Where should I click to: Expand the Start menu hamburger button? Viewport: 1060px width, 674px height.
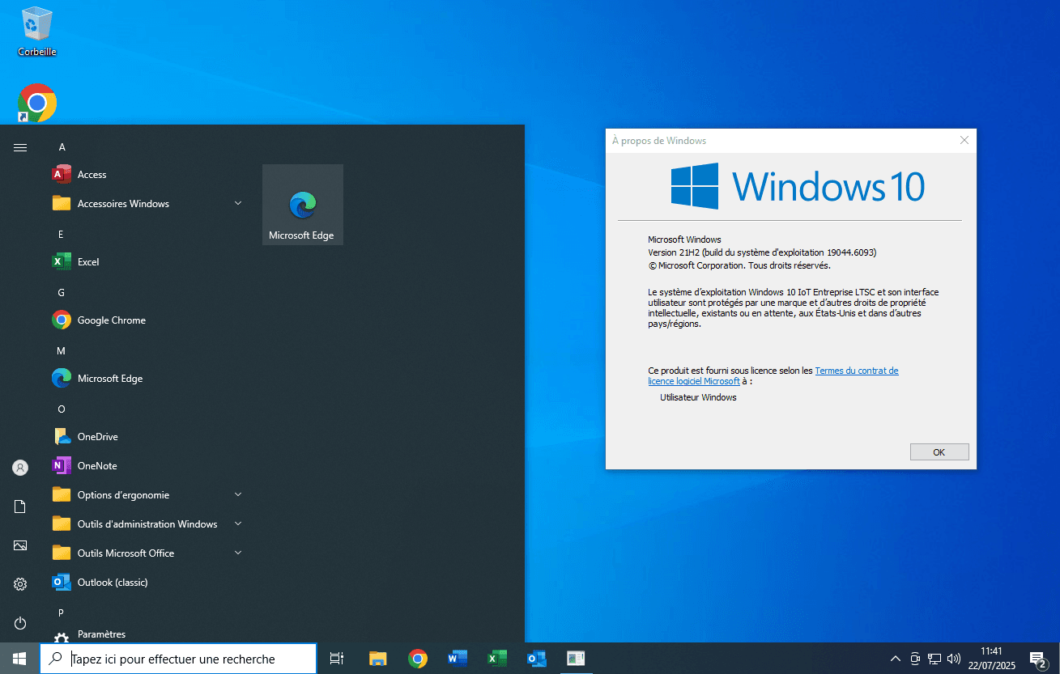20,147
